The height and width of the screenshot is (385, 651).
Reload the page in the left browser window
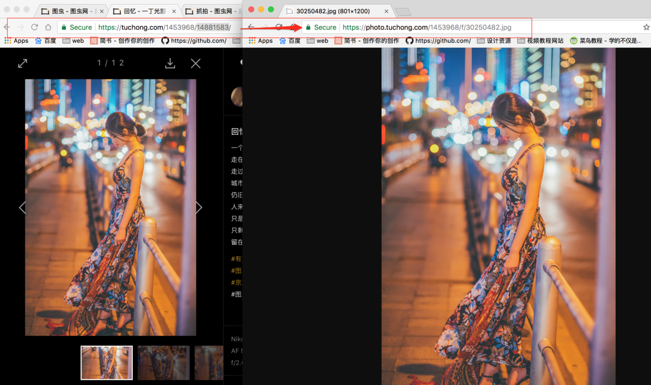pos(35,27)
